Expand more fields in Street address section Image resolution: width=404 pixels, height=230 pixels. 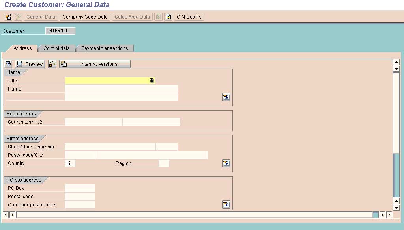(x=226, y=163)
